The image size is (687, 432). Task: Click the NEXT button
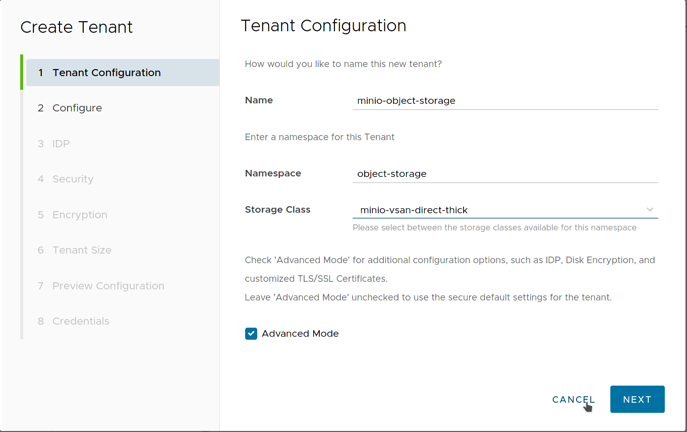pyautogui.click(x=637, y=399)
